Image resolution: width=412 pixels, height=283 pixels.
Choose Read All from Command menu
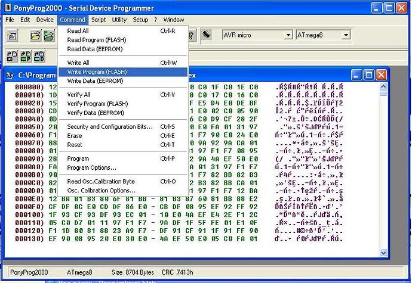123,31
